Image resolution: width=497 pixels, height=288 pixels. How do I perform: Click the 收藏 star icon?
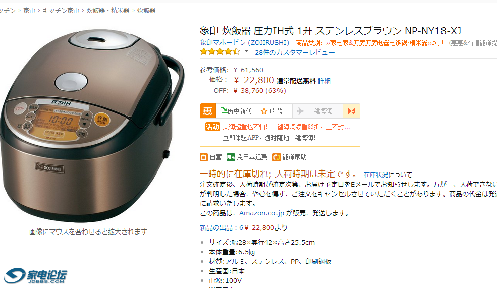[x=264, y=111]
